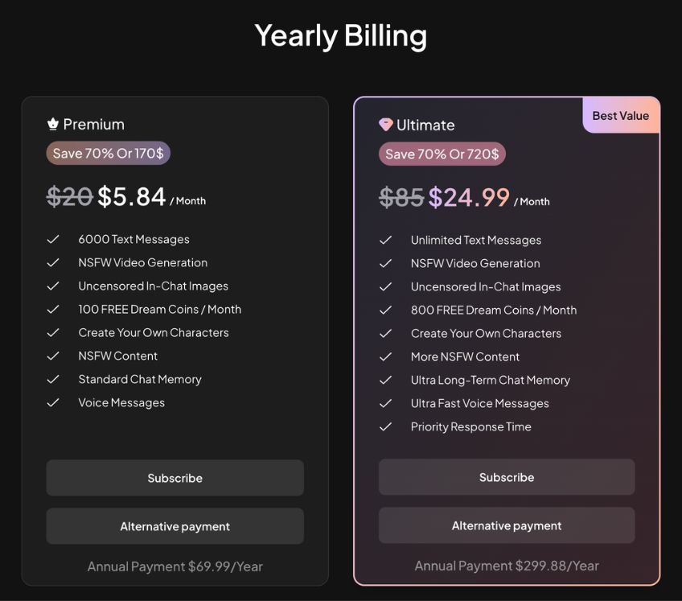Viewport: 682px width, 601px height.
Task: Click the diamond icon beside Ultimate
Action: click(x=388, y=125)
